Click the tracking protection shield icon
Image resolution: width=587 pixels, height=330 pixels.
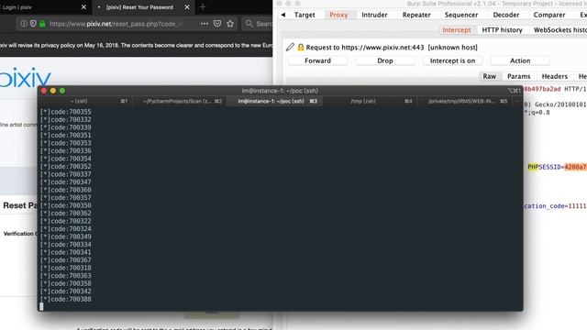pyautogui.click(x=33, y=24)
